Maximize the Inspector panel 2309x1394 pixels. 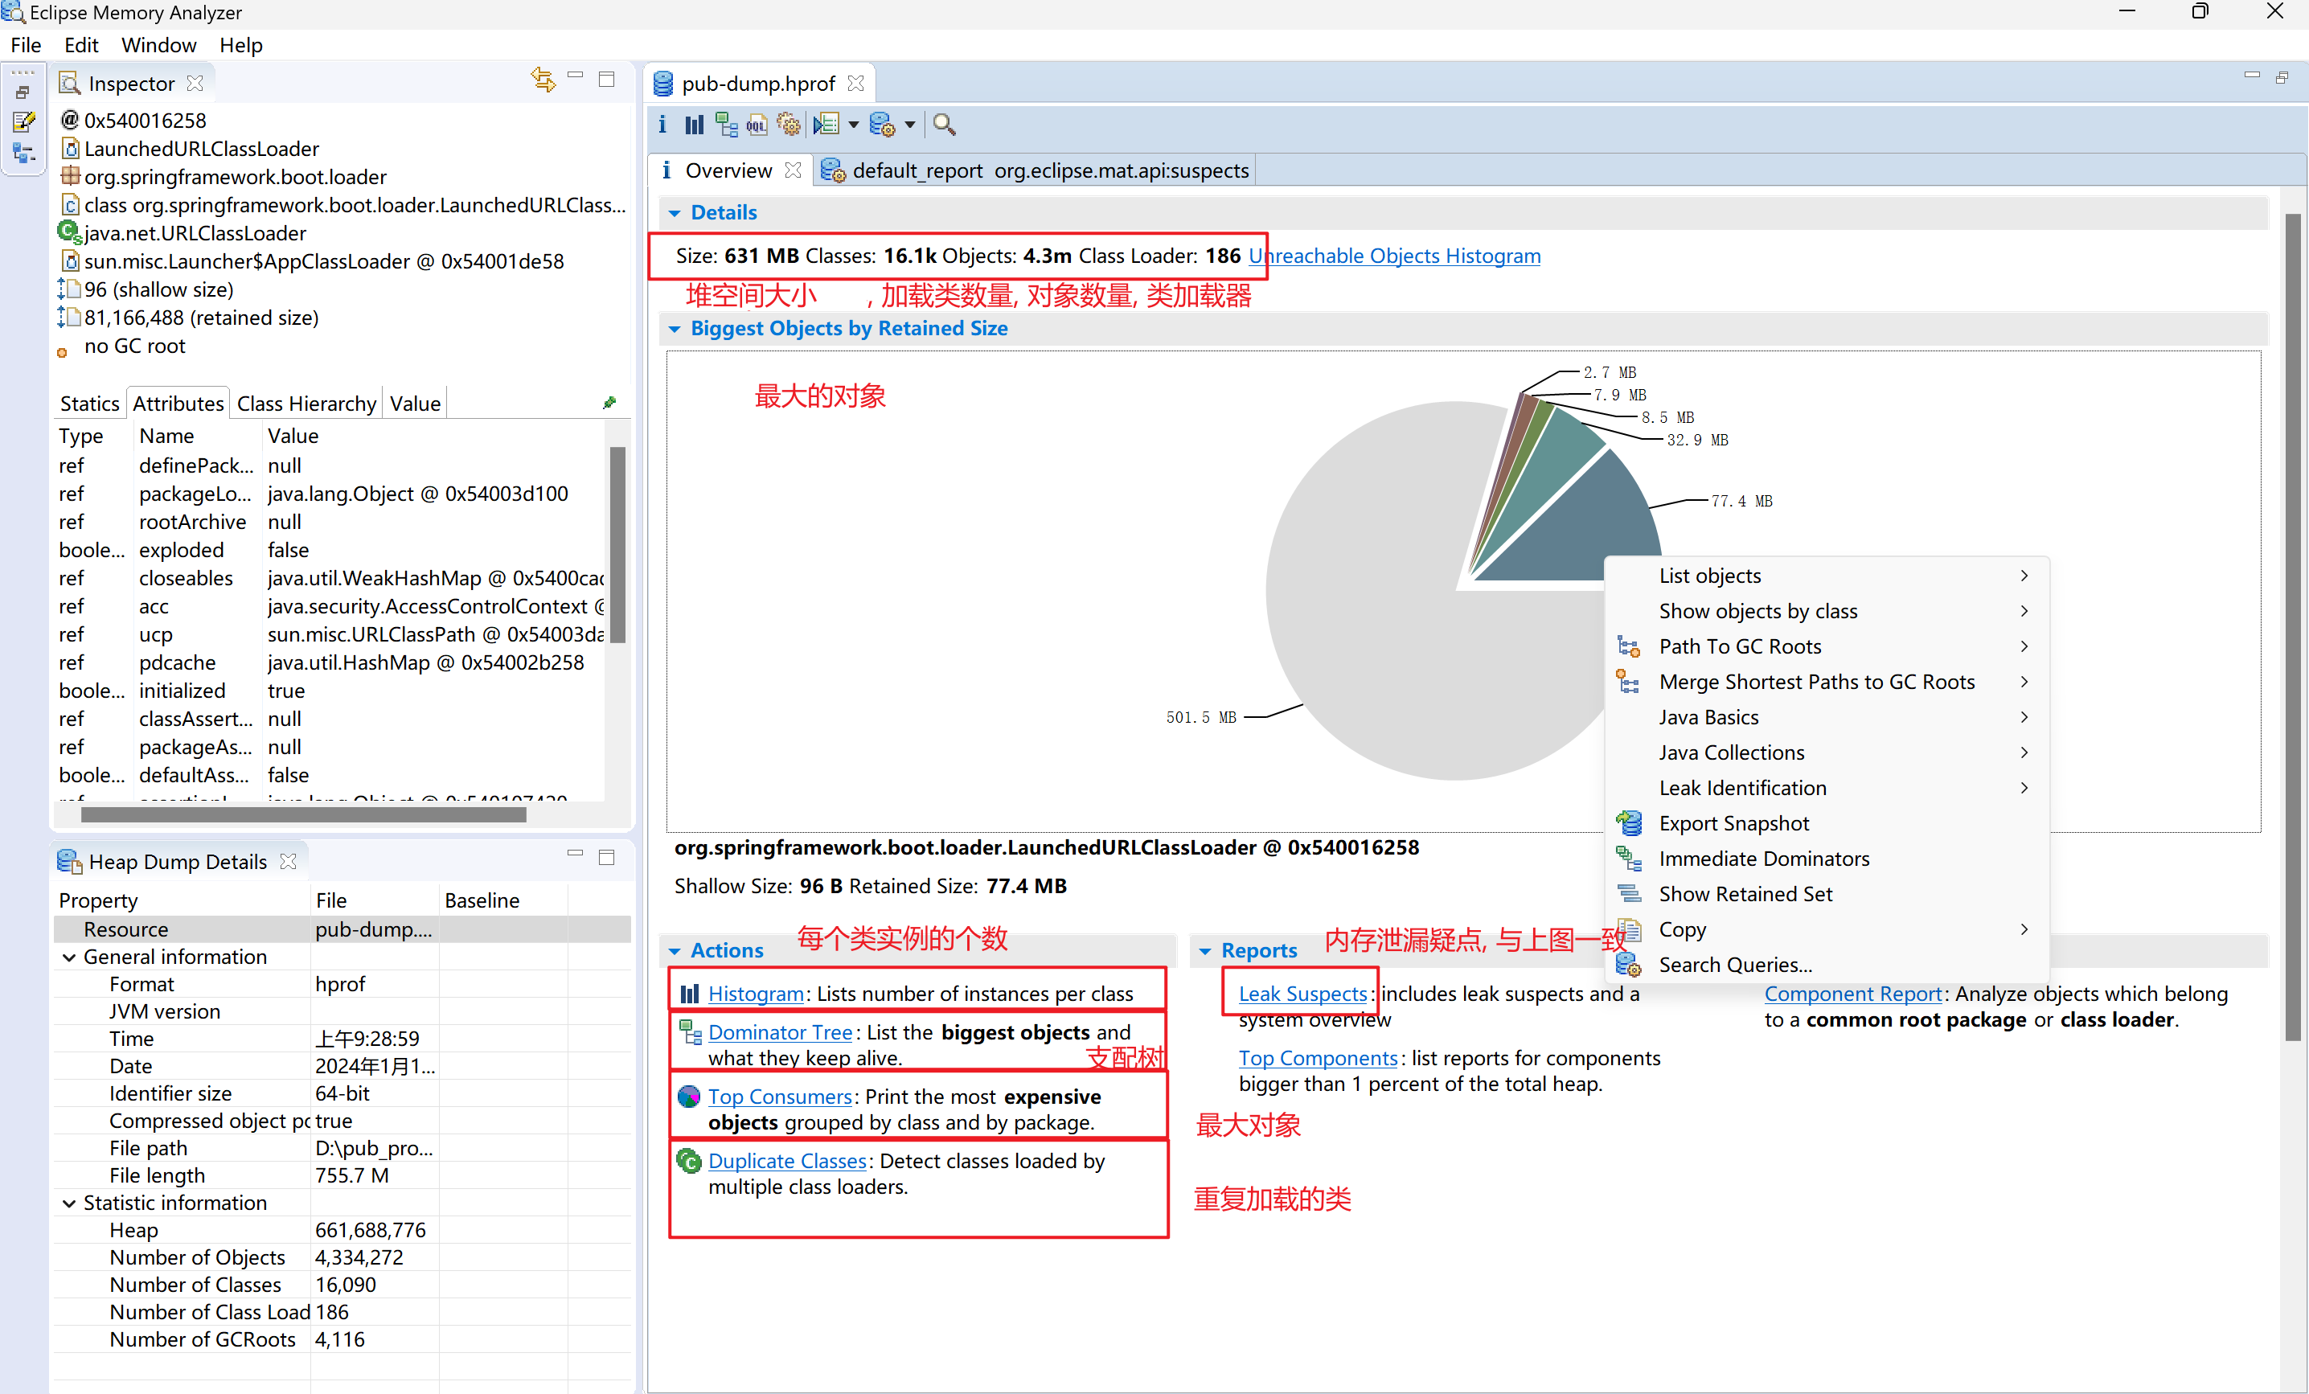pos(606,80)
